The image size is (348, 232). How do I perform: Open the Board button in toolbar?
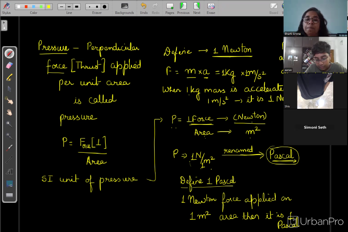tap(274, 7)
